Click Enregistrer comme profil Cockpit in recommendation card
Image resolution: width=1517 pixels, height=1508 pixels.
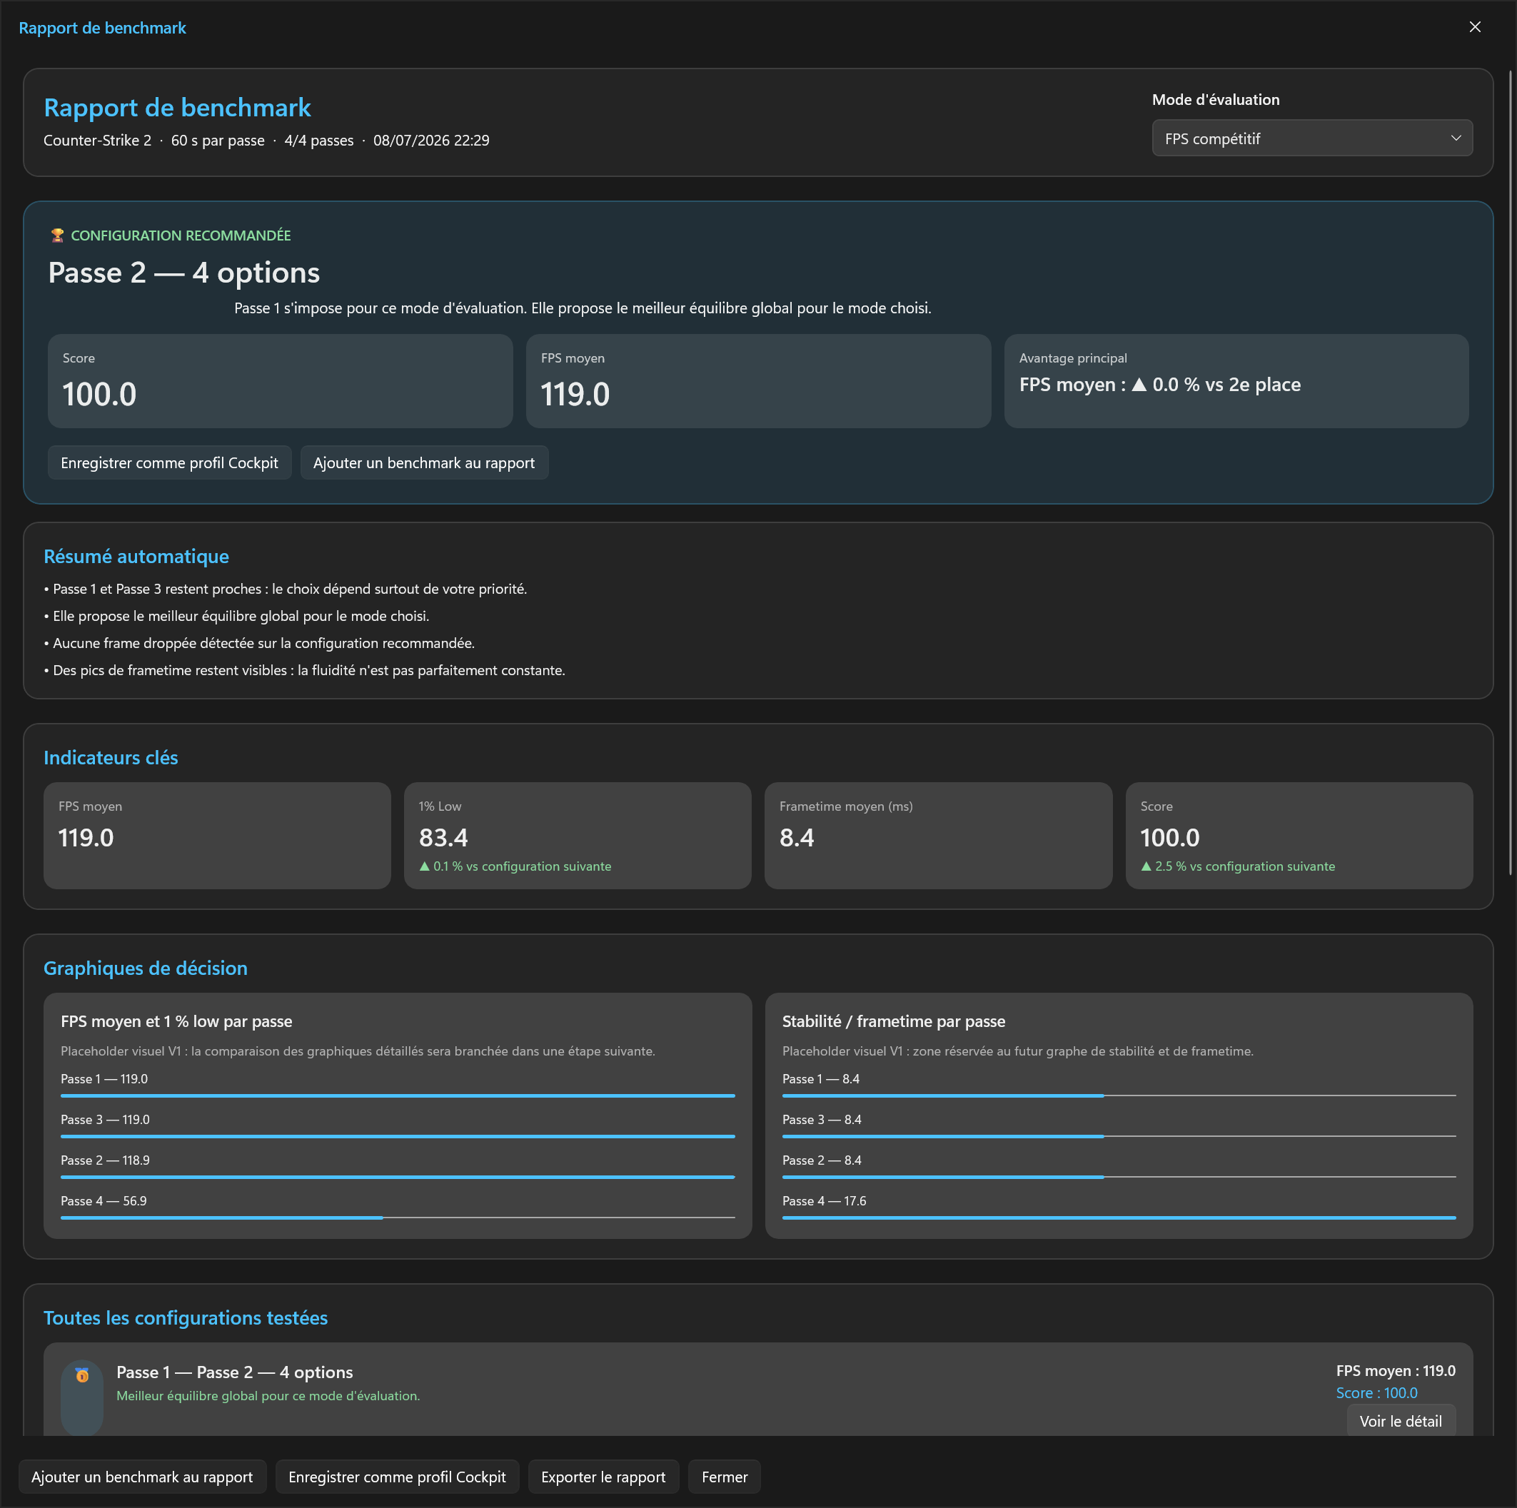coord(168,463)
